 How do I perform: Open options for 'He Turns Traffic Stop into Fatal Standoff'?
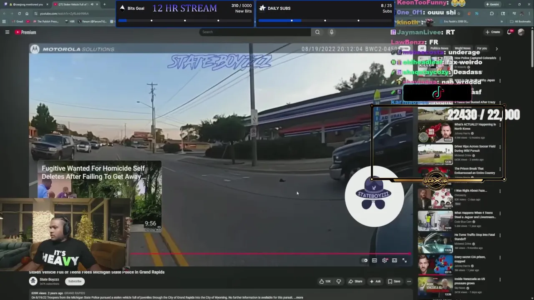click(500, 235)
